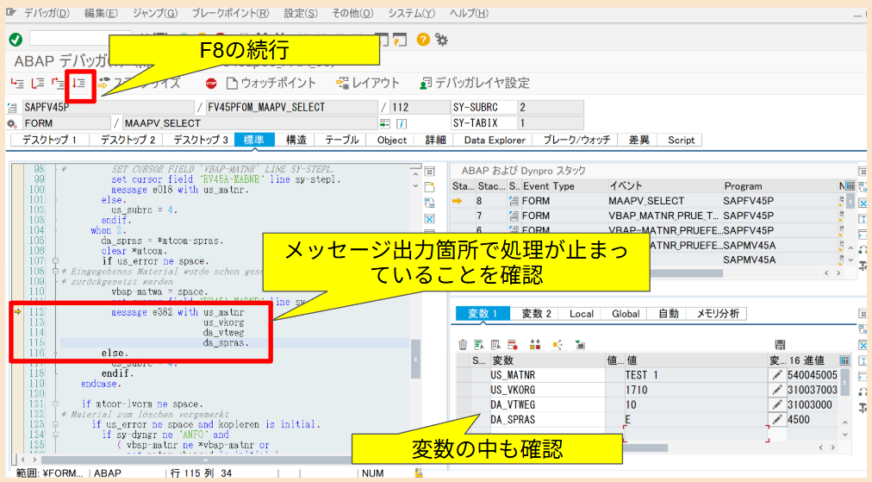
Task: Switch to the ブレーク/ウォッチ tab
Action: click(x=576, y=140)
